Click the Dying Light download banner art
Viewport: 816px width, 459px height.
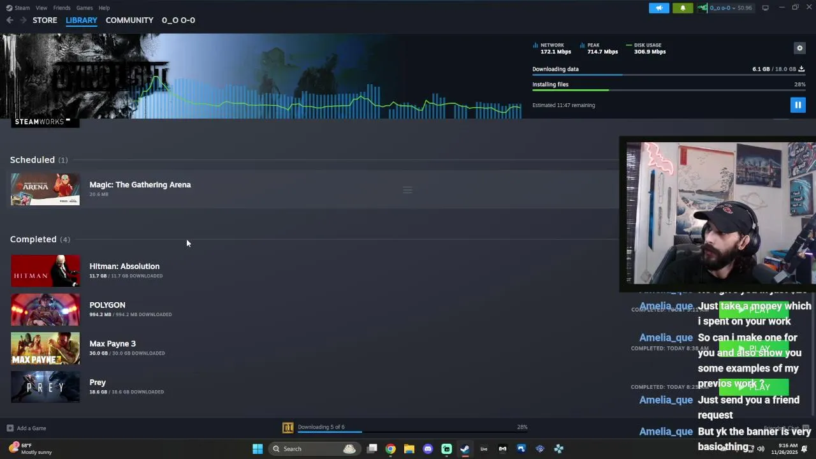click(x=261, y=76)
